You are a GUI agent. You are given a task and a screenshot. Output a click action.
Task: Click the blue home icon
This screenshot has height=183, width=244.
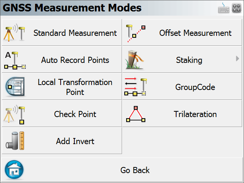point(14,170)
